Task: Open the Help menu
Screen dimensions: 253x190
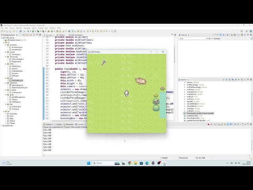Action: point(59,28)
